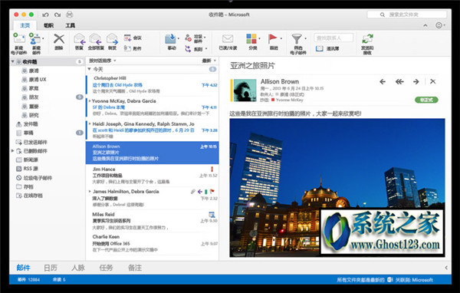460x293 pixels.
Task: Click the reply arrow in reading pane
Action: click(x=383, y=81)
